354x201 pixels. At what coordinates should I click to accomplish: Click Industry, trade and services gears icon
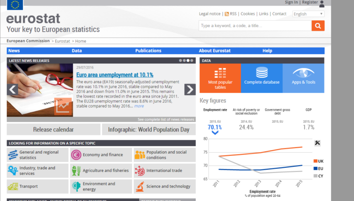click(x=13, y=171)
